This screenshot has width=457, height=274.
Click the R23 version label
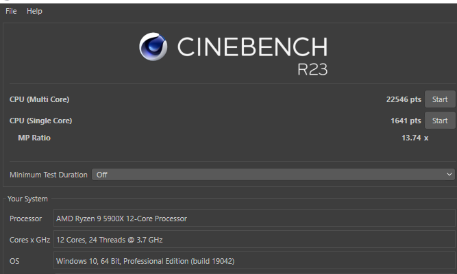tap(312, 69)
